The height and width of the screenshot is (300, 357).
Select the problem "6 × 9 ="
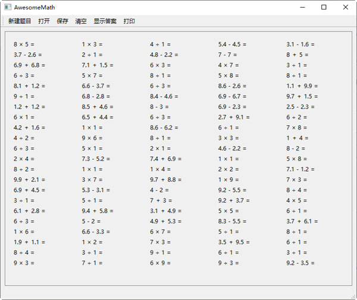161,263
